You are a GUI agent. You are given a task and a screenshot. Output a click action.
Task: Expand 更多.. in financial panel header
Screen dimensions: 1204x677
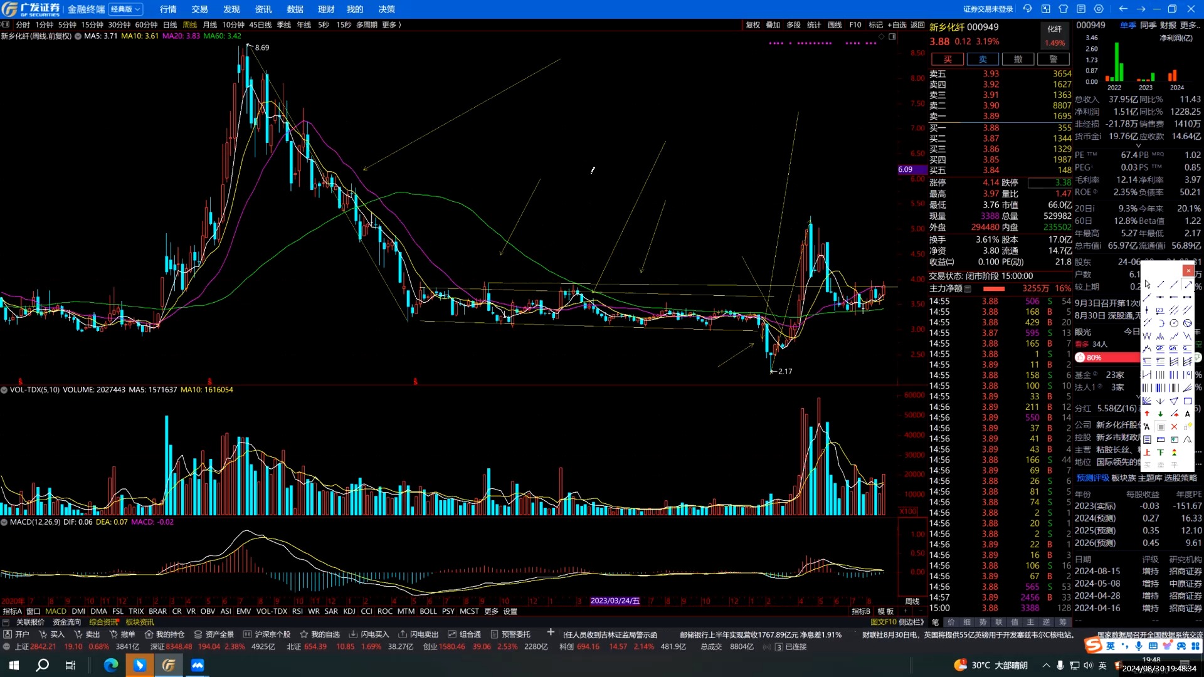click(x=1190, y=25)
